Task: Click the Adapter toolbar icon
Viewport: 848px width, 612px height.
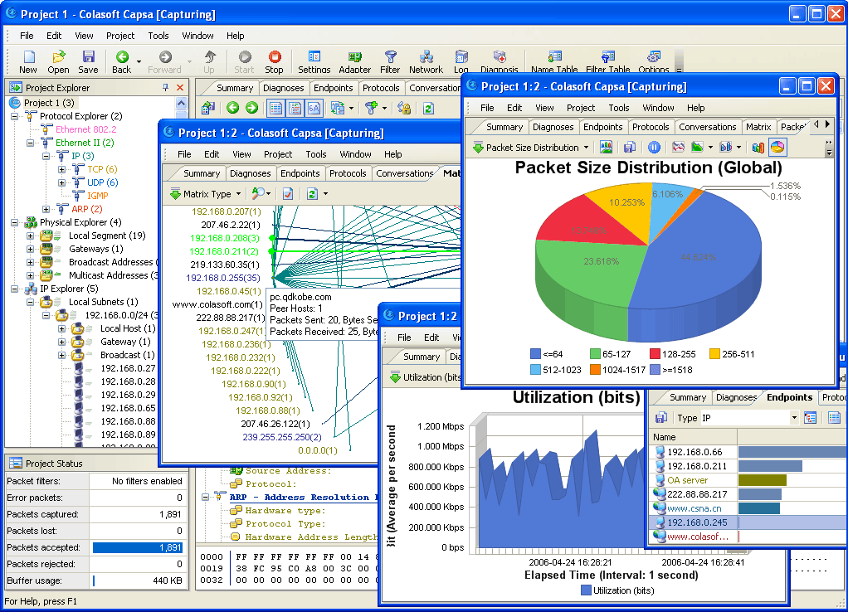Action: [x=354, y=61]
